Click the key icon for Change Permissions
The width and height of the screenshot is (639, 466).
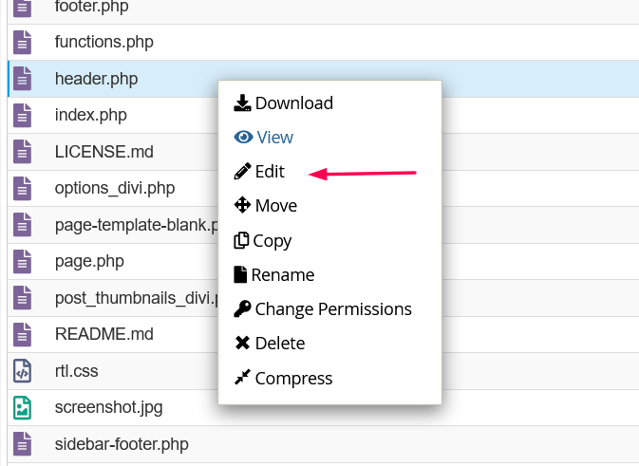(x=242, y=308)
